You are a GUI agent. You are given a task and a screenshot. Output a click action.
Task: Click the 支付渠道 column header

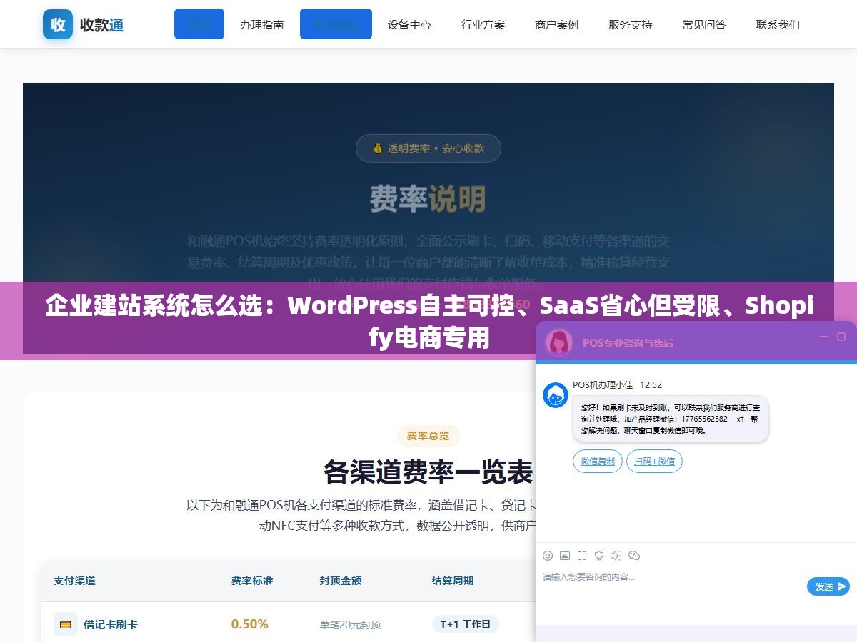tap(74, 581)
